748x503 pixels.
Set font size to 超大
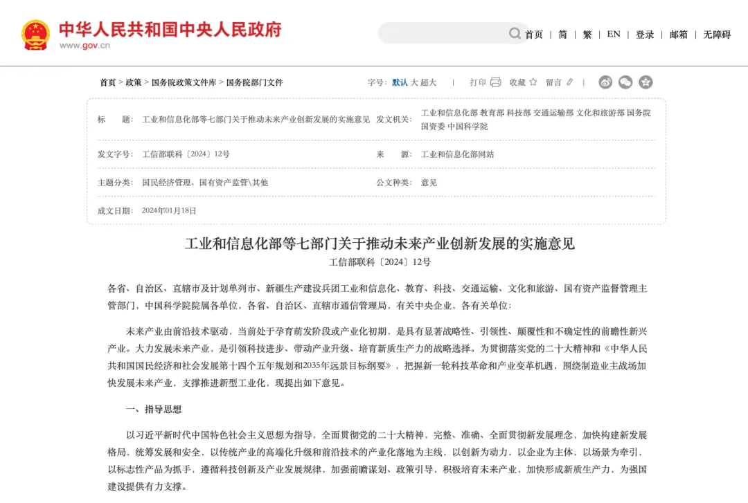pos(429,82)
